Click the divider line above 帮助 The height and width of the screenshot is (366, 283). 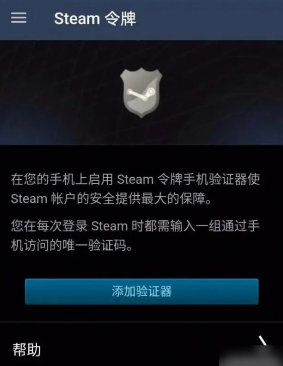(141, 322)
